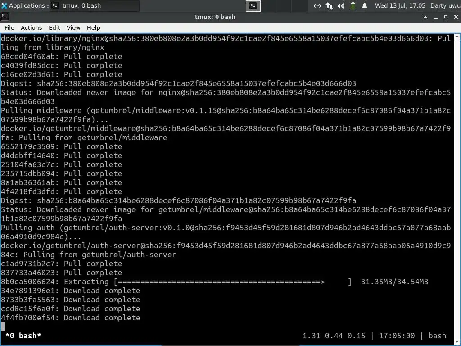Click the green battery icon

pos(353,6)
